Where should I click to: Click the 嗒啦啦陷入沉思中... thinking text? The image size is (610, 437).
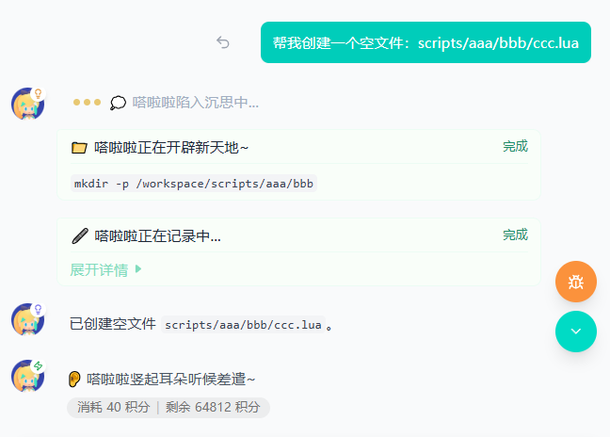(x=195, y=103)
